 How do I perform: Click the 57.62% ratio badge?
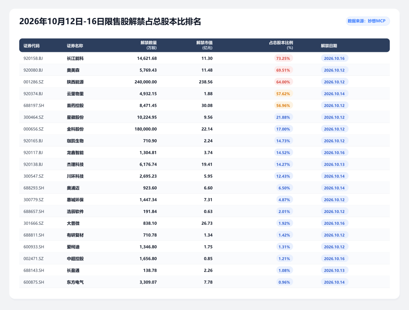tap(283, 94)
